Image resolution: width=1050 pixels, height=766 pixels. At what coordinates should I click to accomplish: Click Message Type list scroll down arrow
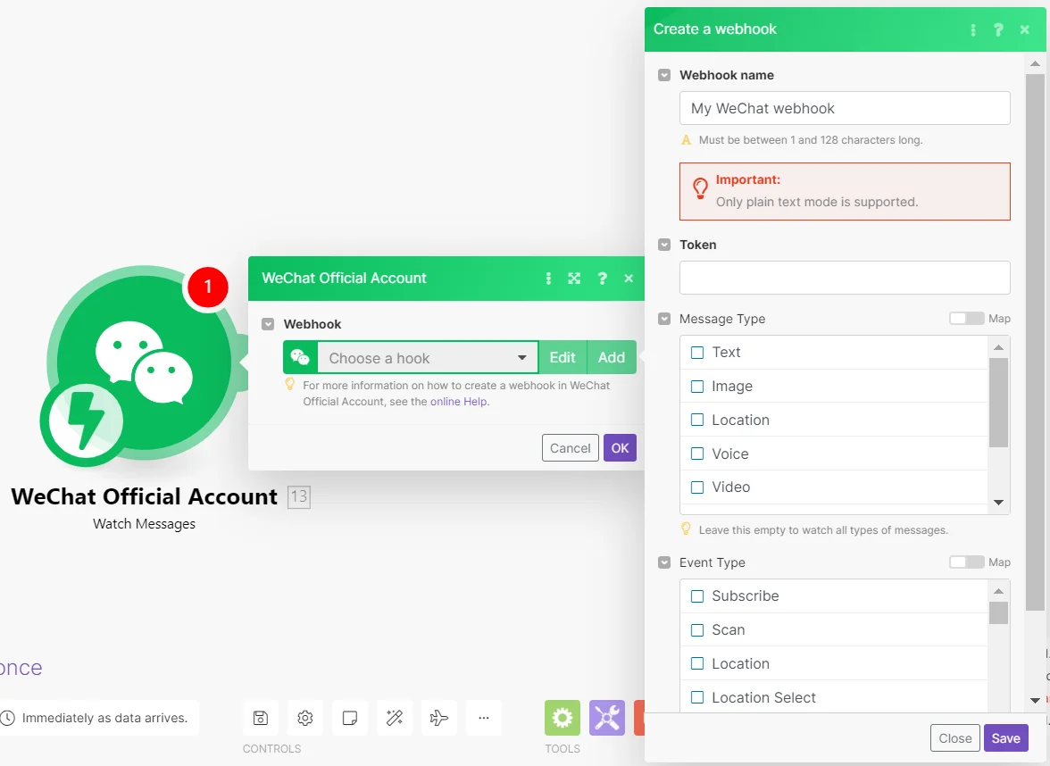(998, 502)
